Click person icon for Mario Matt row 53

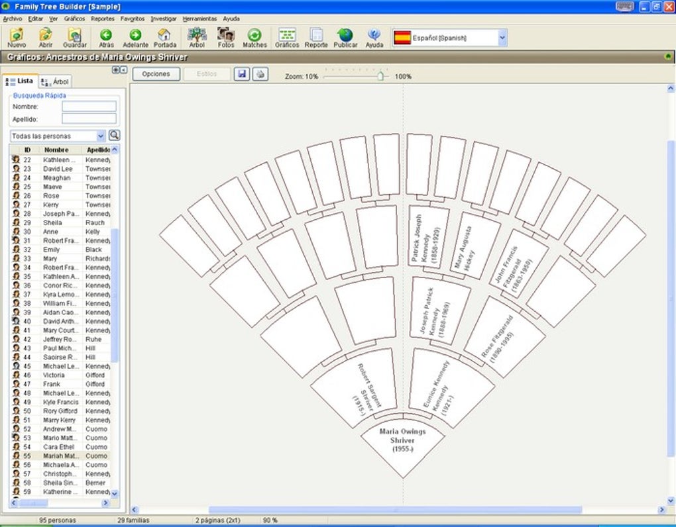(16, 438)
